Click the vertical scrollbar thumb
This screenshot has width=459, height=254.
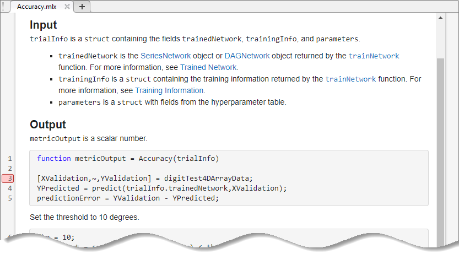(x=440, y=138)
